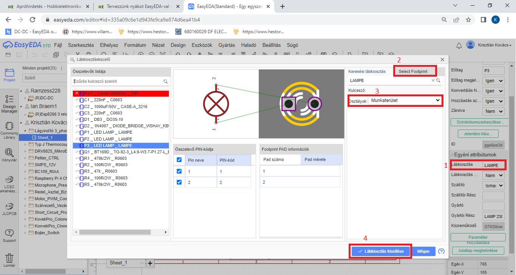Open the Osztályok Munkaterület dropdown
The height and width of the screenshot is (275, 516).
[x=405, y=100]
